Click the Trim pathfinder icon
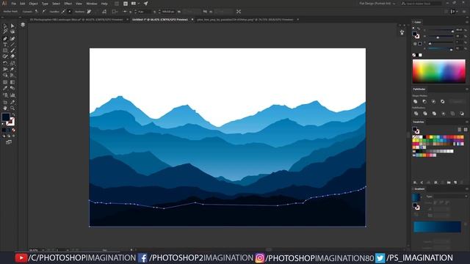470x264 pixels. (425, 114)
